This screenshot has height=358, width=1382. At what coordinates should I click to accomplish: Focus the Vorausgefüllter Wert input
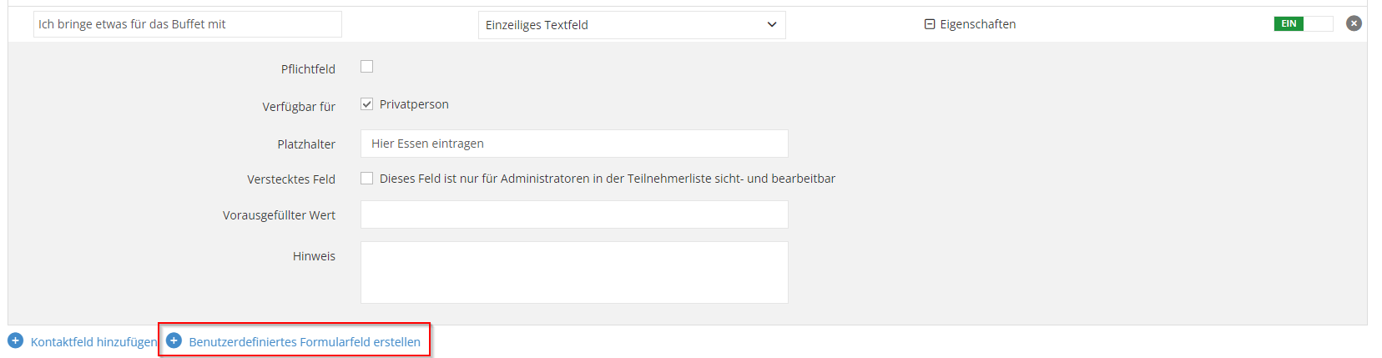tap(574, 214)
